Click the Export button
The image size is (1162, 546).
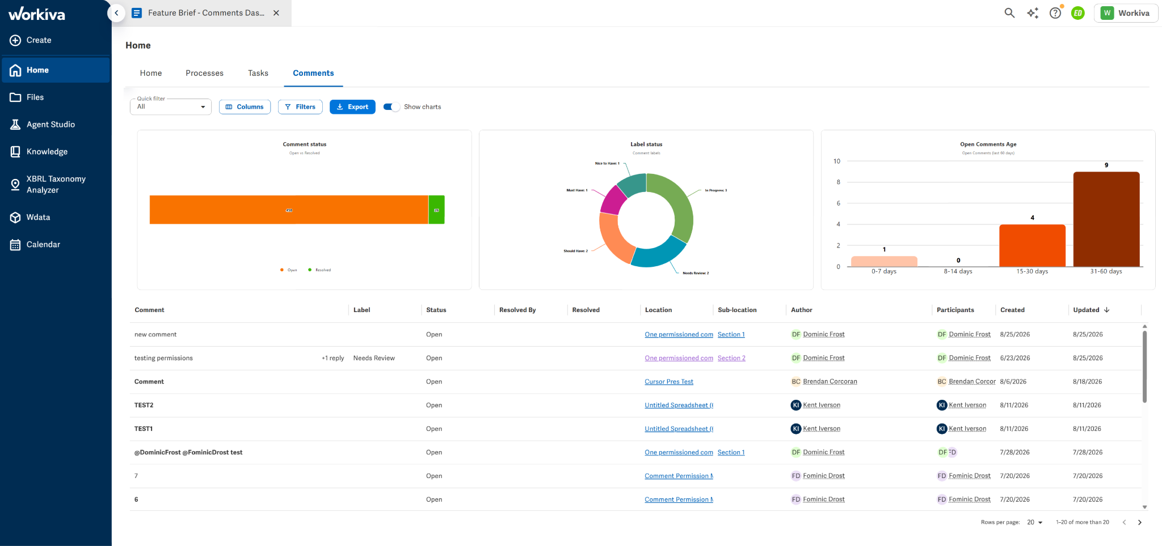click(x=352, y=107)
